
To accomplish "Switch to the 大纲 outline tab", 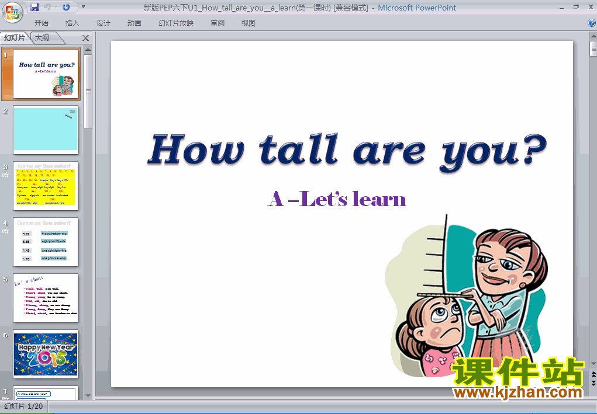I will [42, 37].
